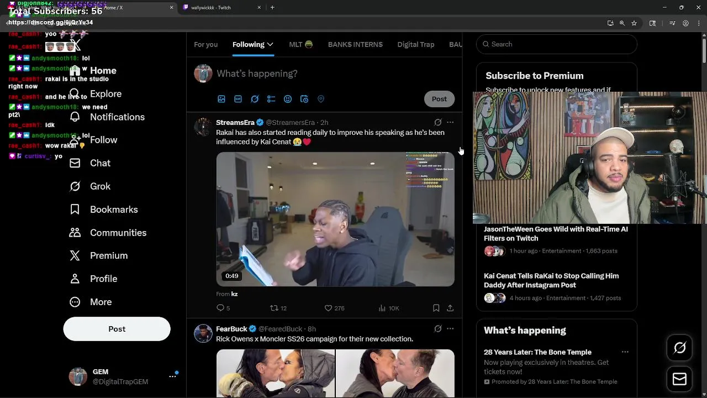Image resolution: width=707 pixels, height=398 pixels.
Task: Add media image to new post
Action: click(x=221, y=99)
